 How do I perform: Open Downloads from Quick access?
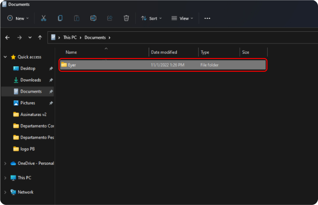(31, 80)
